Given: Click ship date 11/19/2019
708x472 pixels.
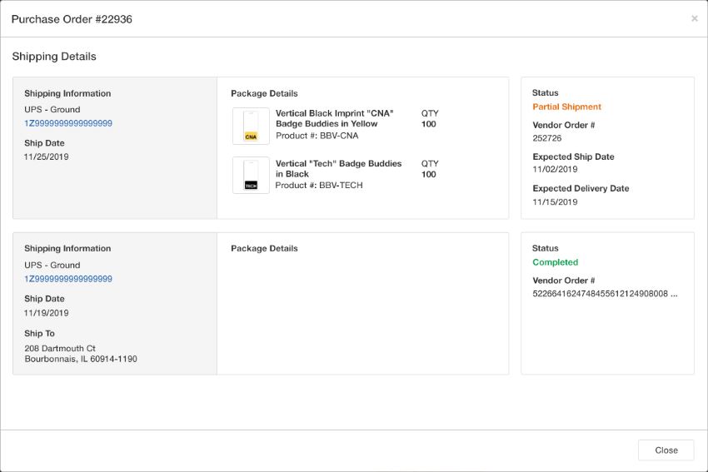Looking at the screenshot, I should pos(47,313).
